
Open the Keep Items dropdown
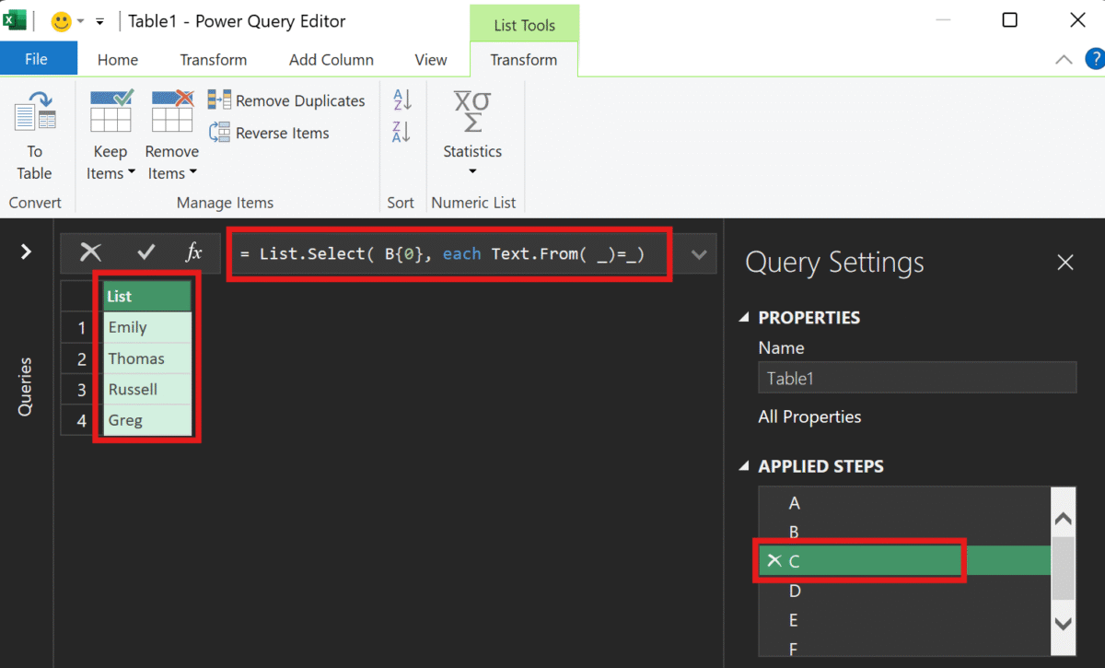(x=110, y=173)
